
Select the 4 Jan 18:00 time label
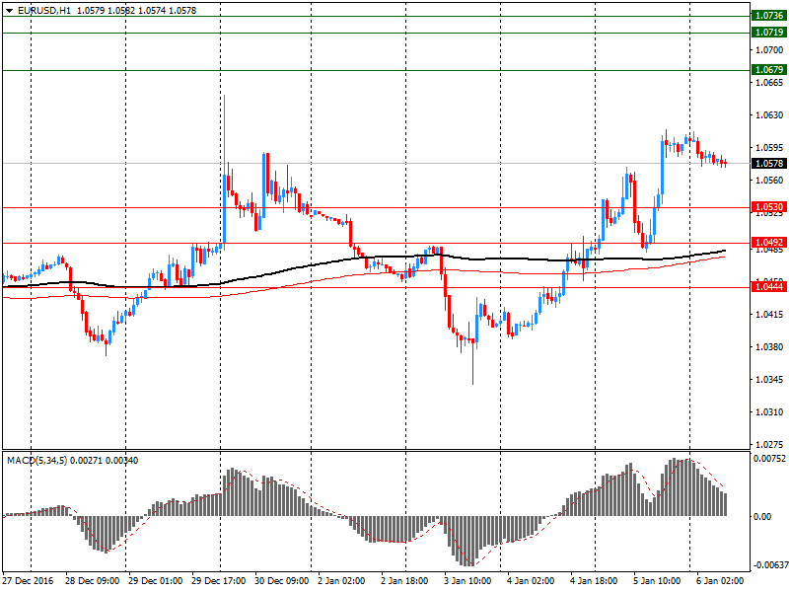click(x=594, y=581)
